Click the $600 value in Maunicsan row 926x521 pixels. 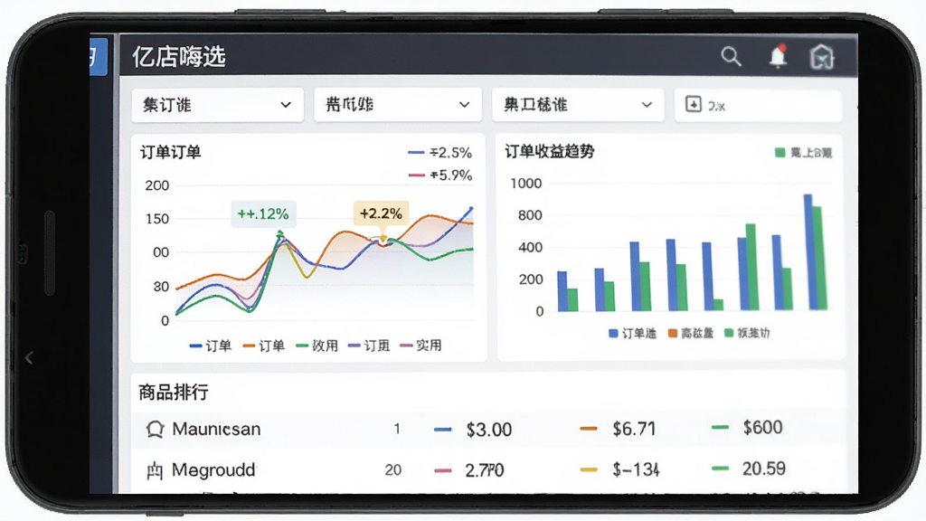(x=763, y=427)
